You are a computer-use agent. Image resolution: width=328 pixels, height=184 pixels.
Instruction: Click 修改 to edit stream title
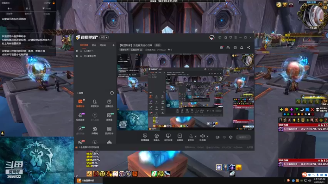[x=157, y=45]
